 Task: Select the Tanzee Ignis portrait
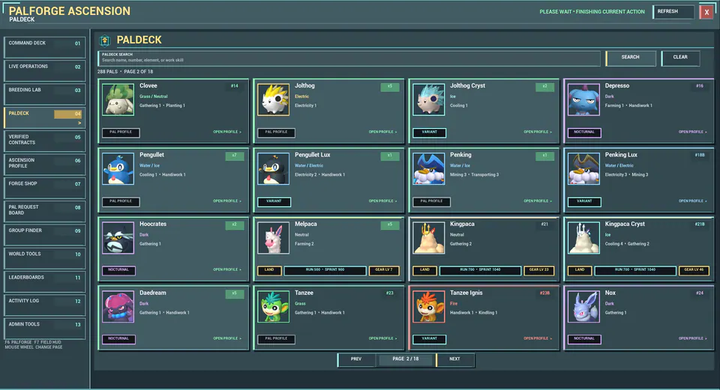pyautogui.click(x=429, y=306)
